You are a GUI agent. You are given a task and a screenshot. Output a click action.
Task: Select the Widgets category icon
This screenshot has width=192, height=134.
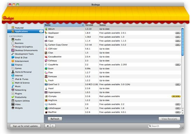coord(13,108)
